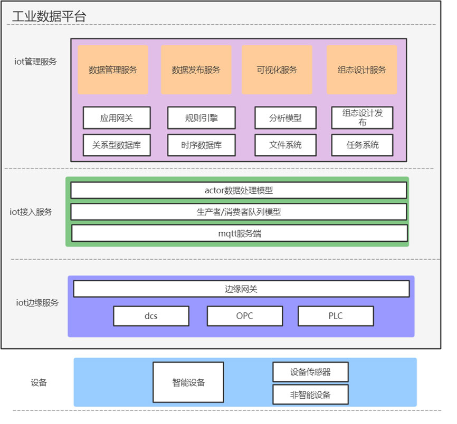457x424 pixels.
Task: Click the 生产者/消费者队列模型 bar
Action: coord(239,212)
